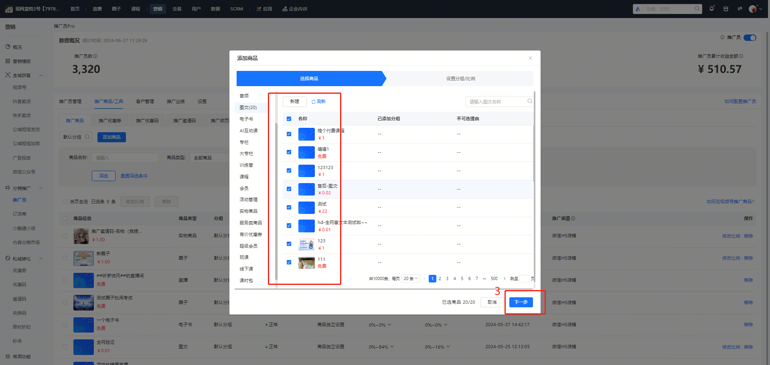Viewport: 770px width, 365px height.
Task: Click the 下一步 button
Action: tap(521, 302)
